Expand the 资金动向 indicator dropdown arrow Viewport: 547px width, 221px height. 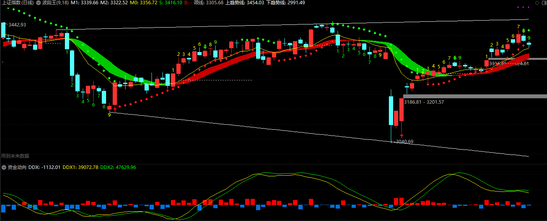point(4,167)
